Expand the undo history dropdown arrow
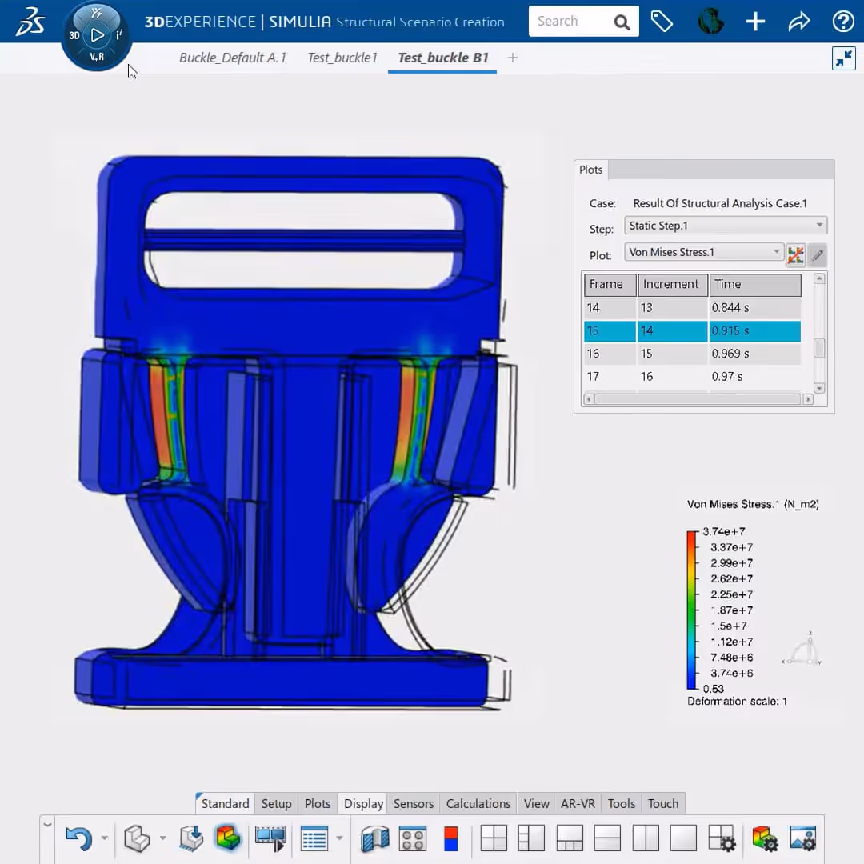Viewport: 864px width, 864px height. pos(104,838)
